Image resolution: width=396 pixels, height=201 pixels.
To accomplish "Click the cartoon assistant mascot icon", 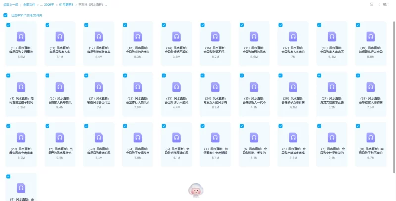I will tap(196, 190).
